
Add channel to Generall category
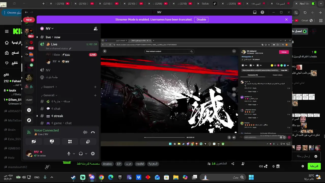coord(95,95)
